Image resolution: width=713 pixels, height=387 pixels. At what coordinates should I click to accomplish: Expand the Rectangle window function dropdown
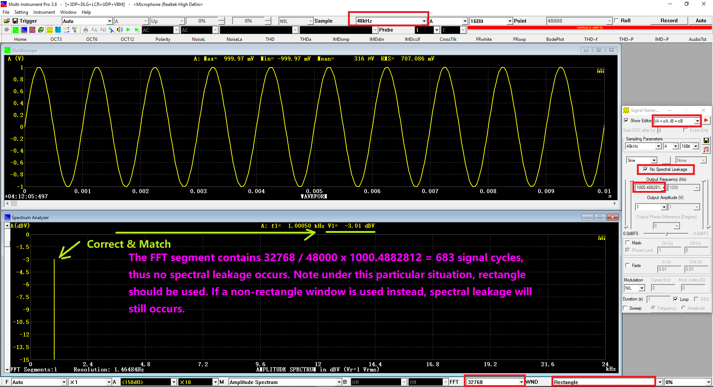click(x=660, y=382)
